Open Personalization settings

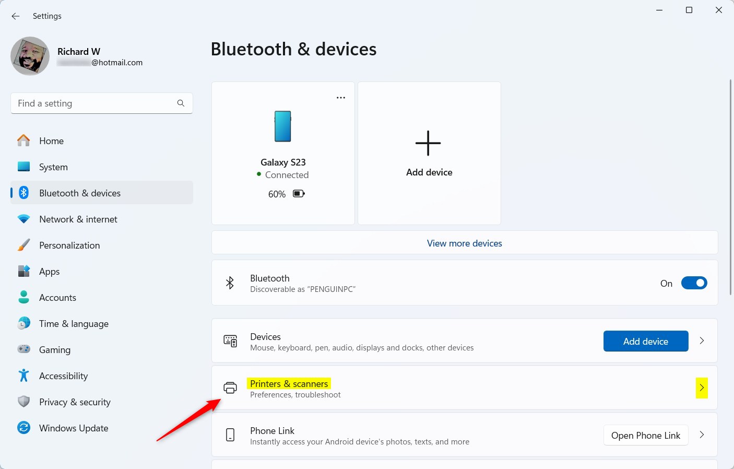click(102, 245)
